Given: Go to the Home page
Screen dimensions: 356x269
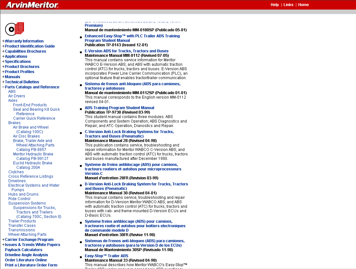Looking at the screenshot, I should [x=303, y=5].
